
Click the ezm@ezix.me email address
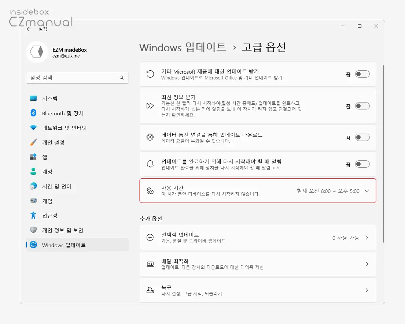click(x=66, y=56)
